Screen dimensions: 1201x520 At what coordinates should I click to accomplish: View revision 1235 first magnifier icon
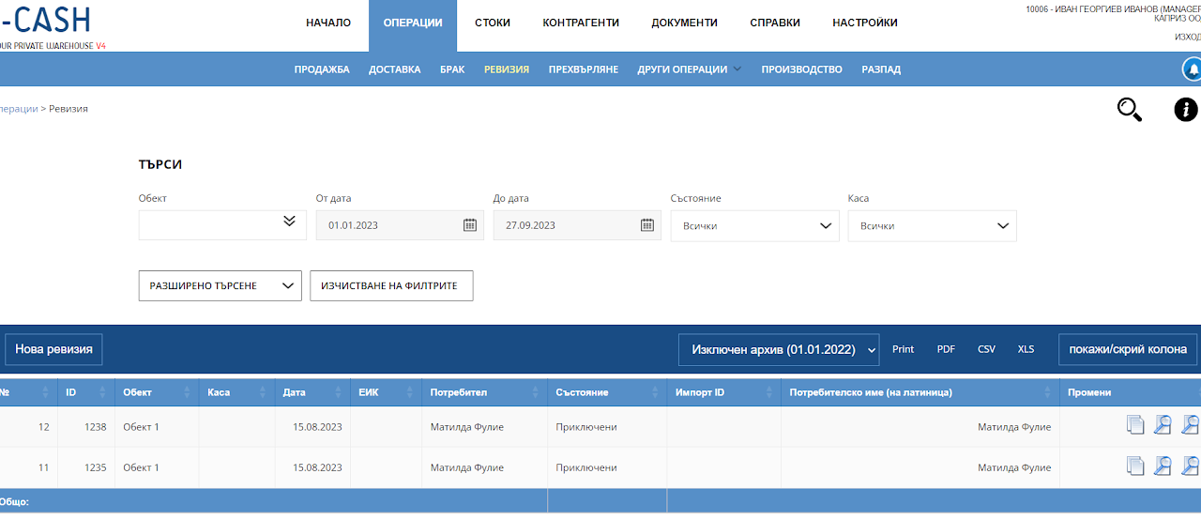point(1163,466)
